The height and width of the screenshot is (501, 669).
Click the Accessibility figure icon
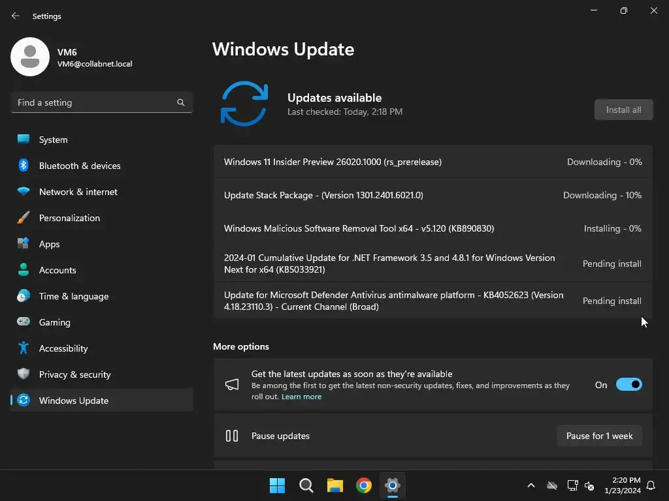24,348
